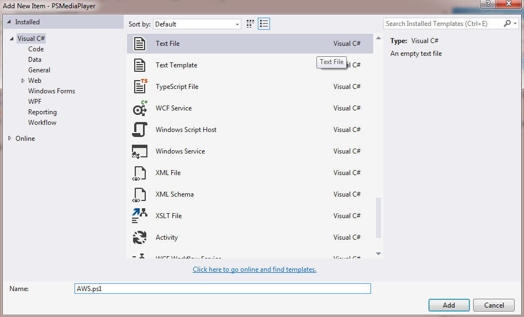
Task: Open the Reporting category
Action: point(43,112)
